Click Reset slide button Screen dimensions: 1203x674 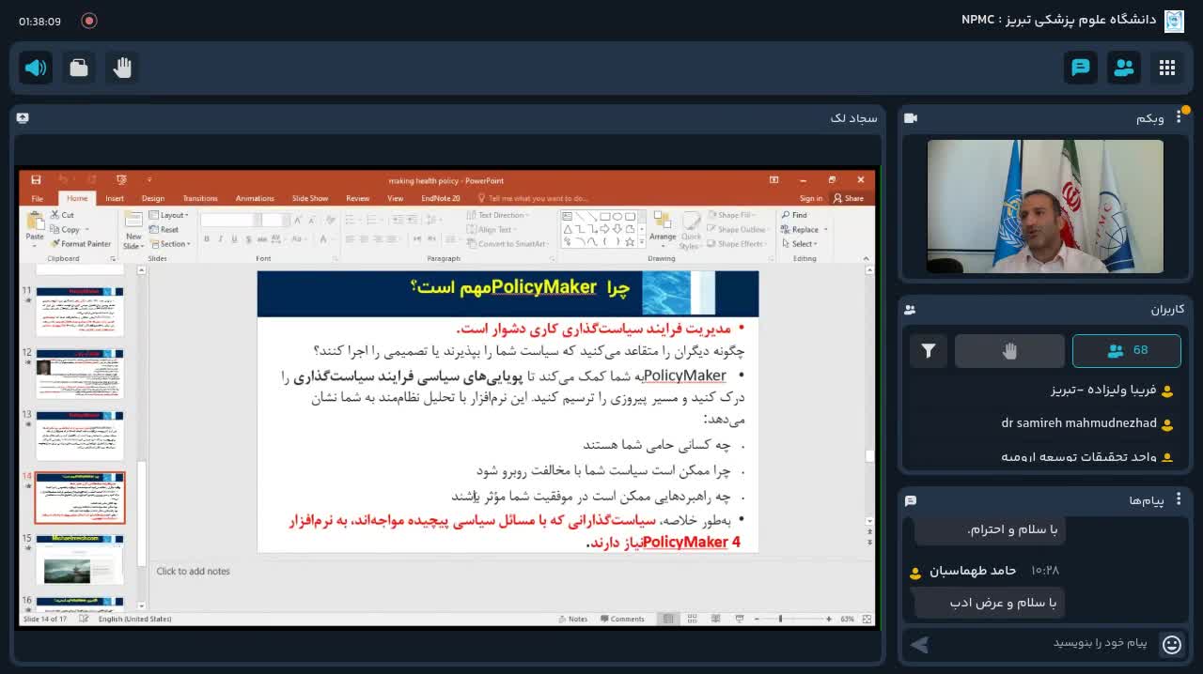click(164, 229)
